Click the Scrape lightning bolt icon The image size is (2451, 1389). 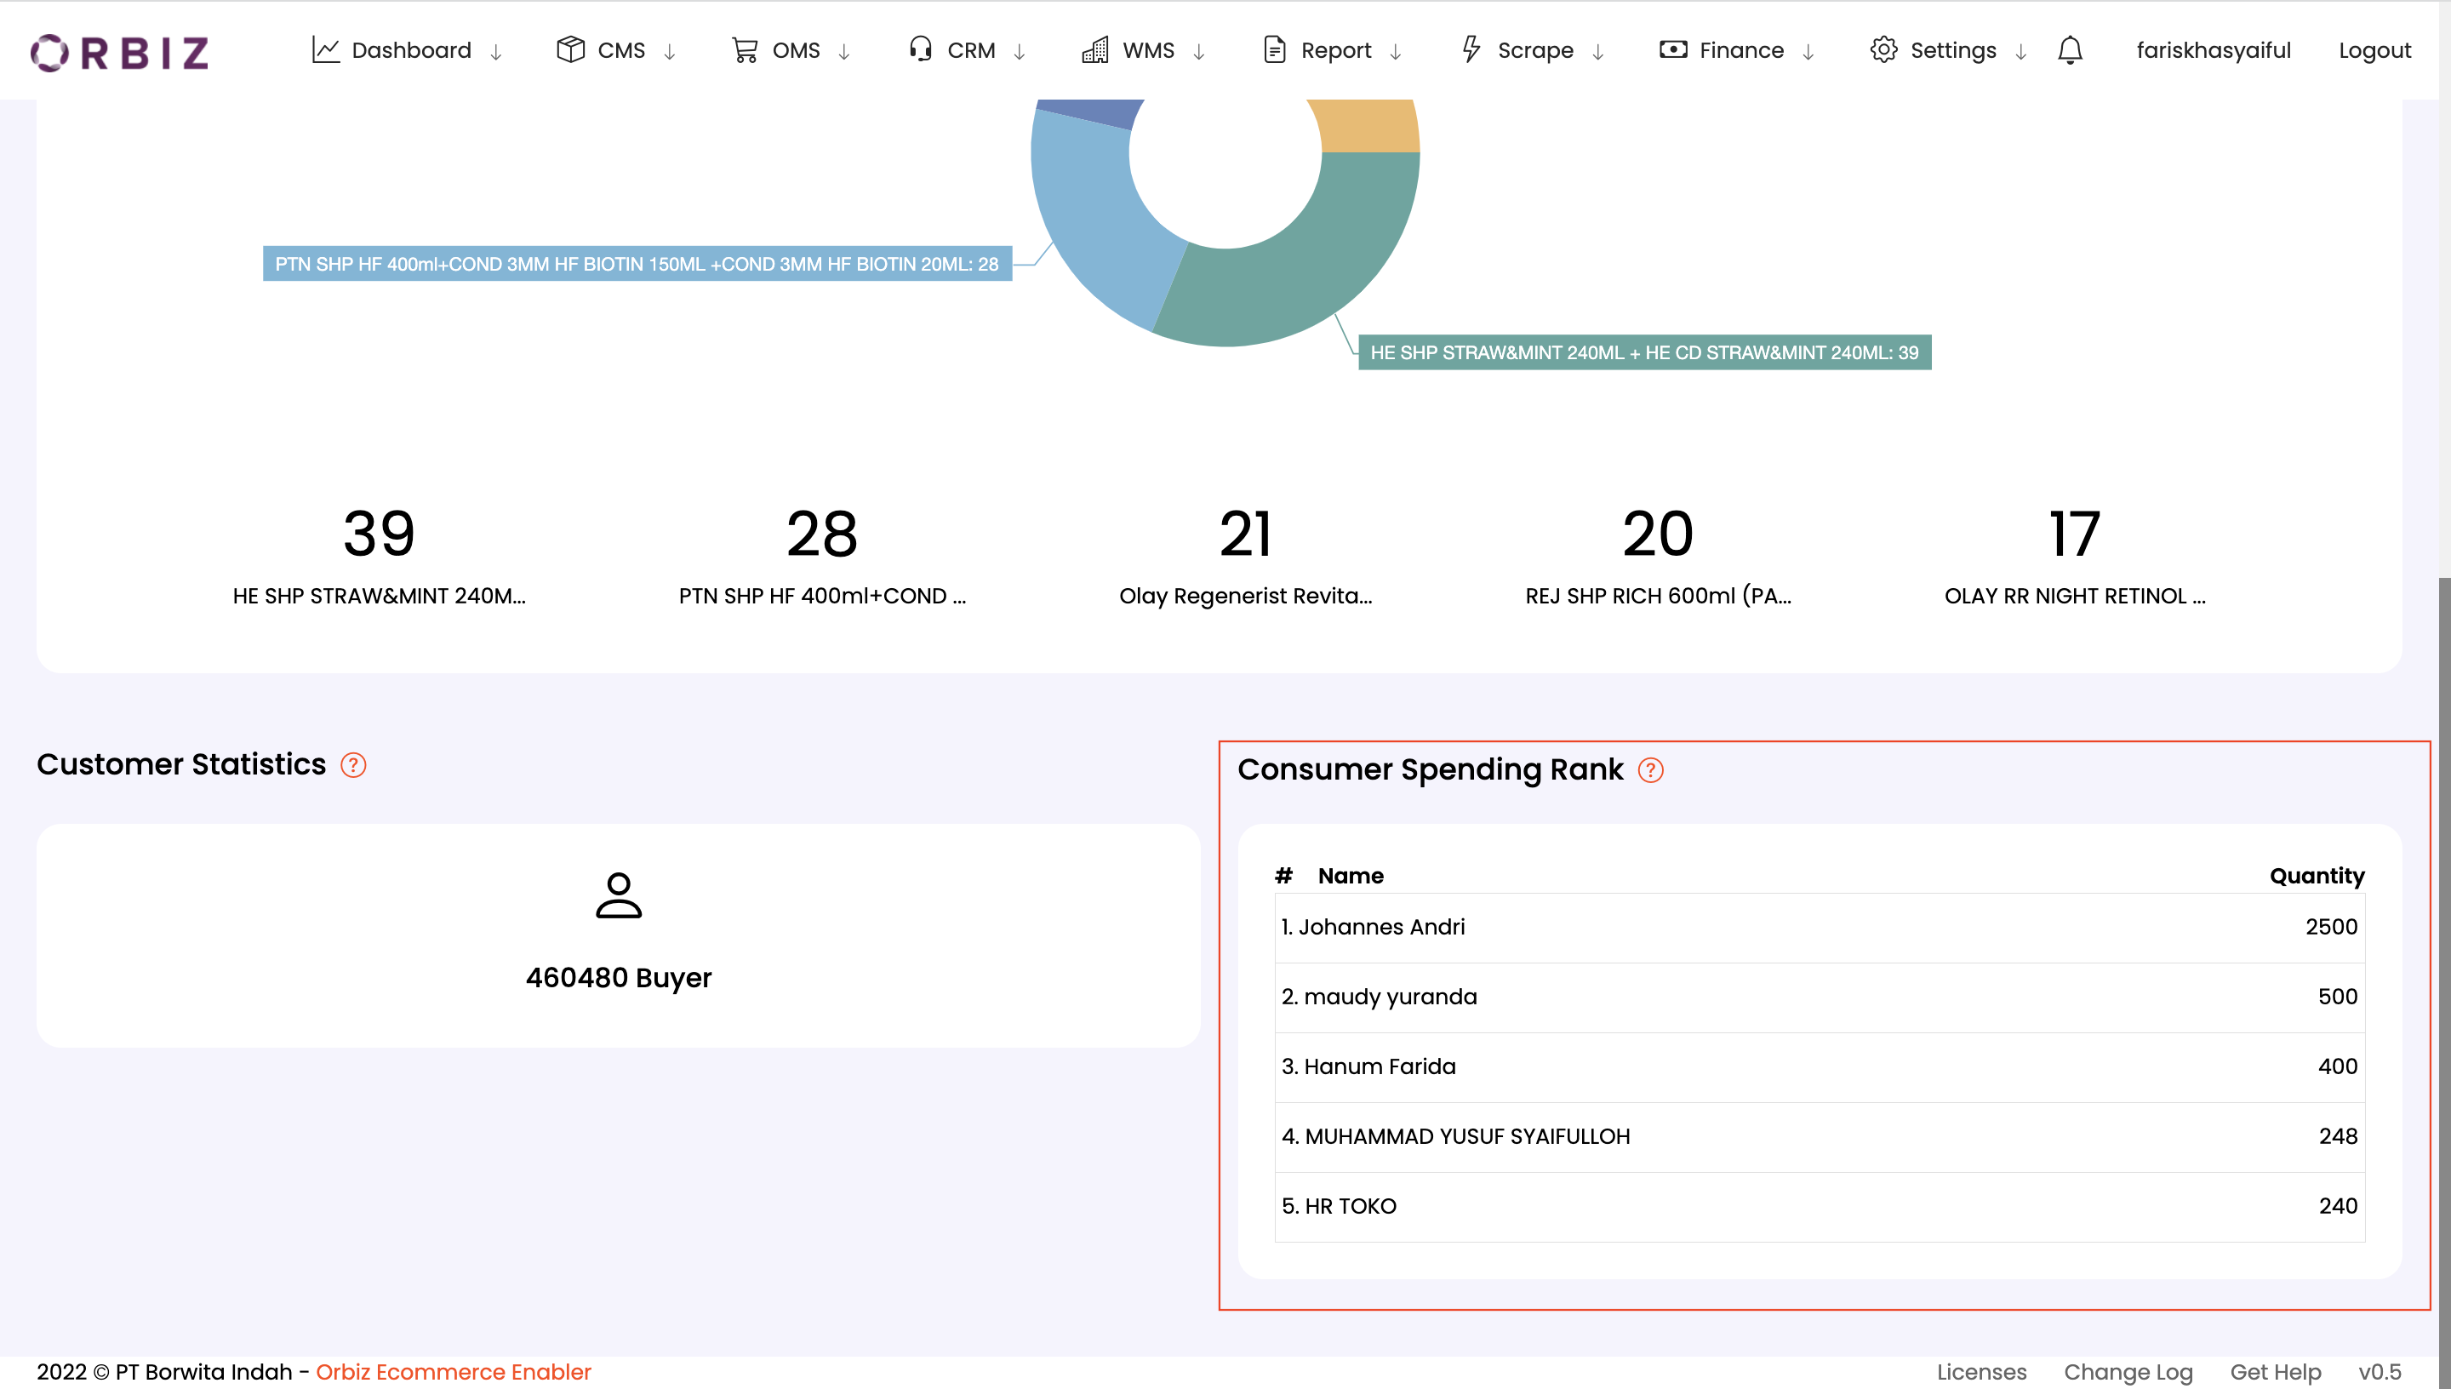pyautogui.click(x=1471, y=49)
